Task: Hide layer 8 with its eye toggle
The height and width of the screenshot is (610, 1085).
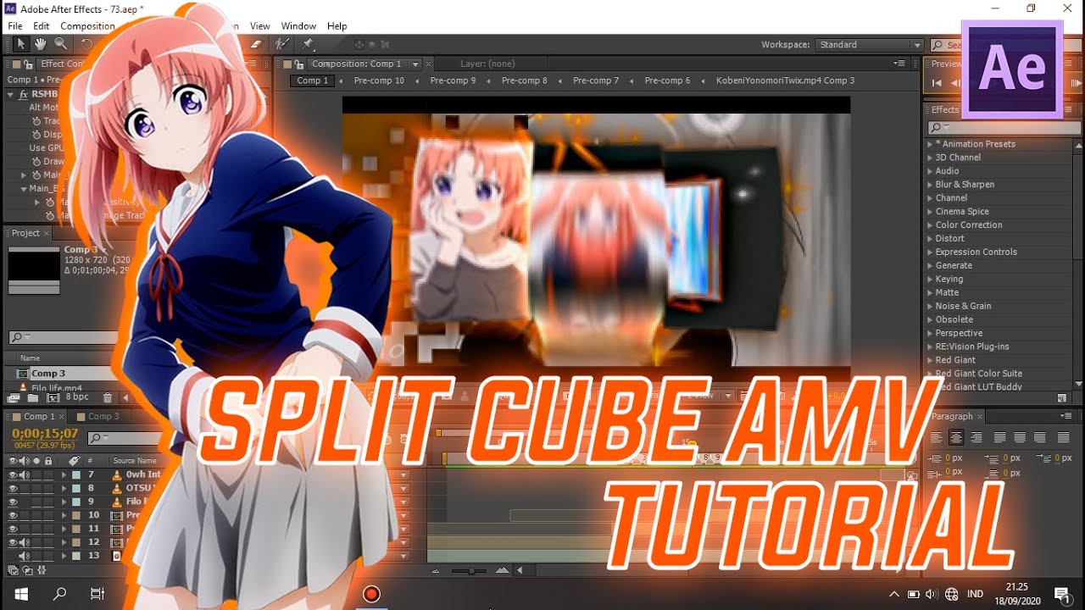Action: tap(13, 489)
